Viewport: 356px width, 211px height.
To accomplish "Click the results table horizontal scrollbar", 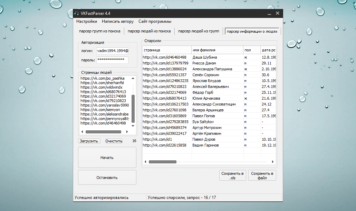I will pyautogui.click(x=162, y=161).
